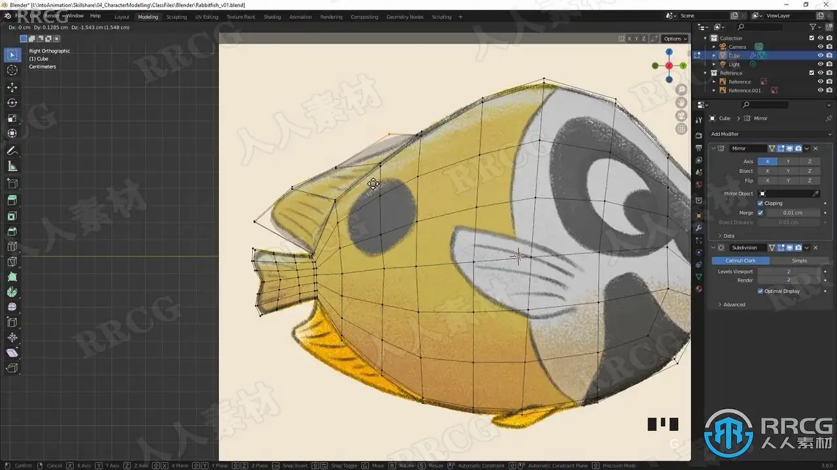Toggle Reference.001 visibility eye icon
This screenshot has width=837, height=470.
[821, 90]
